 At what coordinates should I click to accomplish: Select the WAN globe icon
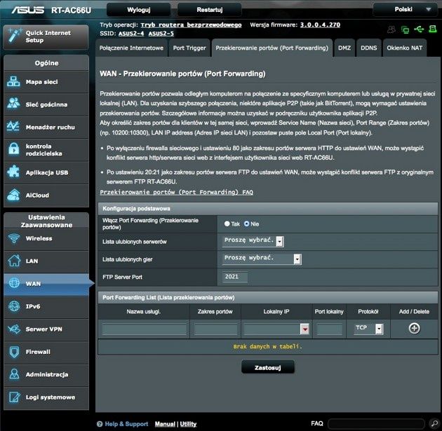14,283
